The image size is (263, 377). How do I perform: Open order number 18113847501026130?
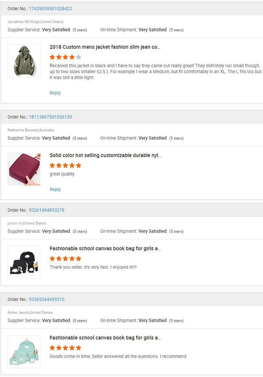52,117
